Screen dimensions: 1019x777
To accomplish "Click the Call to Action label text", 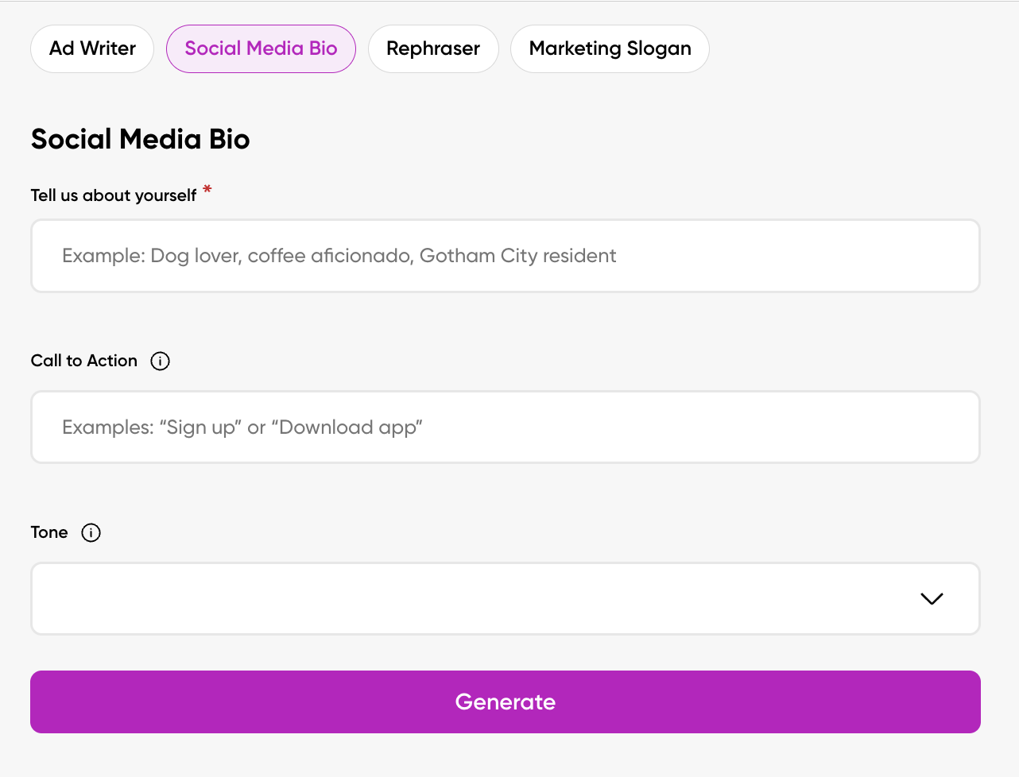I will pos(84,361).
